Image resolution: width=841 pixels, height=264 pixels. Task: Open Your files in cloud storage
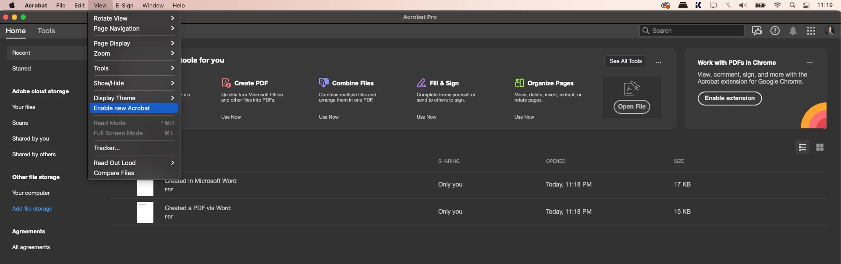click(x=24, y=107)
